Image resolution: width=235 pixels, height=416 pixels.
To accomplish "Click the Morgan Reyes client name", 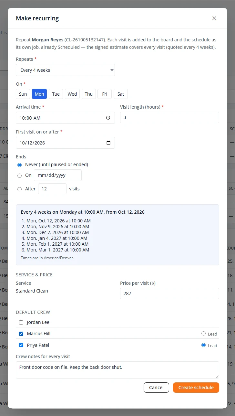I will pyautogui.click(x=48, y=40).
